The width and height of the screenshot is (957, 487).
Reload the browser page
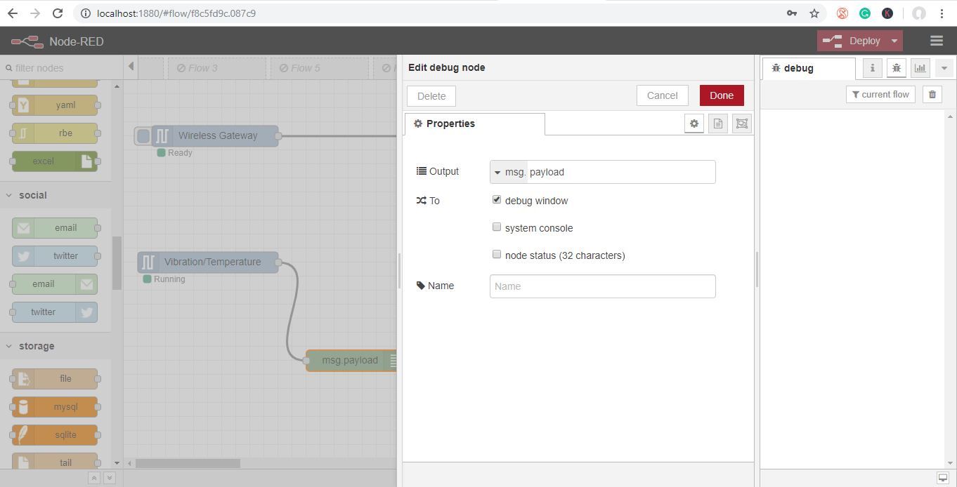tap(58, 13)
